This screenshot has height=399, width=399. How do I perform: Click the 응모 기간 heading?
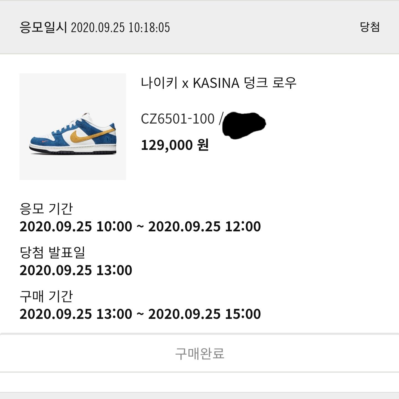tap(46, 209)
